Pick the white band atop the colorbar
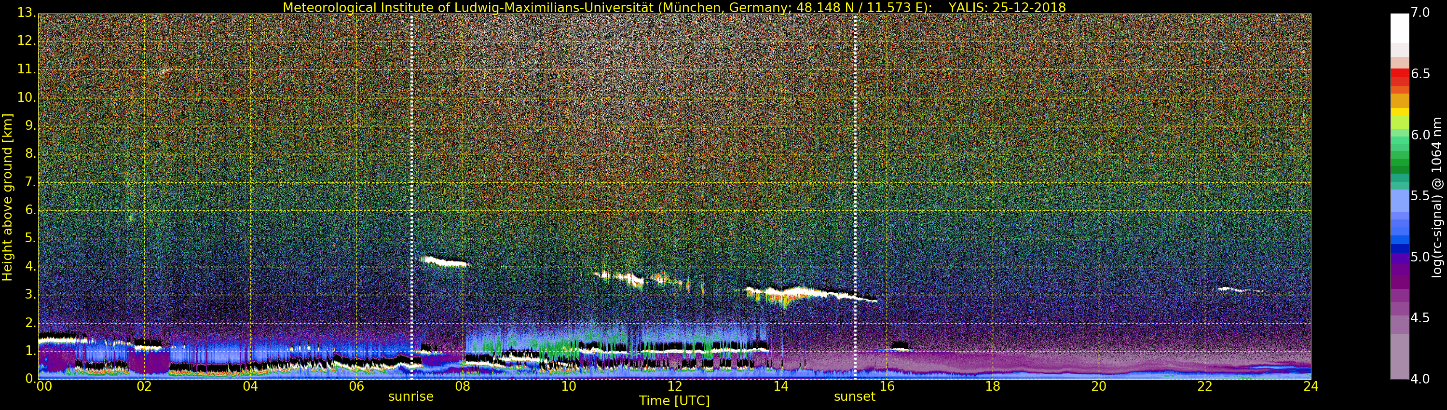This screenshot has height=410, width=1447. coord(1400,28)
